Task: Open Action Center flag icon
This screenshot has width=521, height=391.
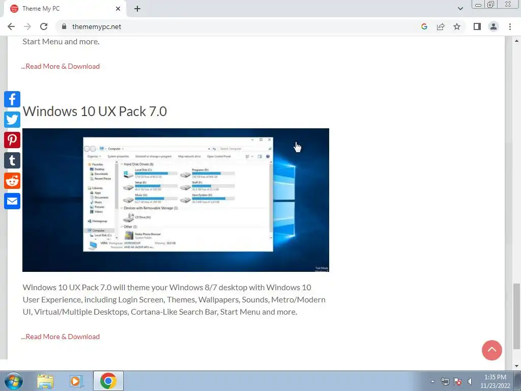Action: 457,381
